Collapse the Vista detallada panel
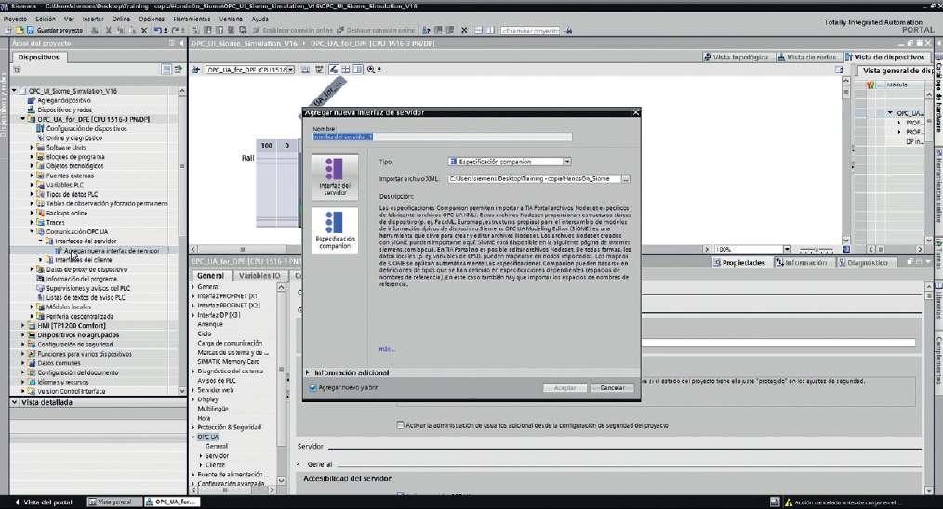 coord(15,402)
